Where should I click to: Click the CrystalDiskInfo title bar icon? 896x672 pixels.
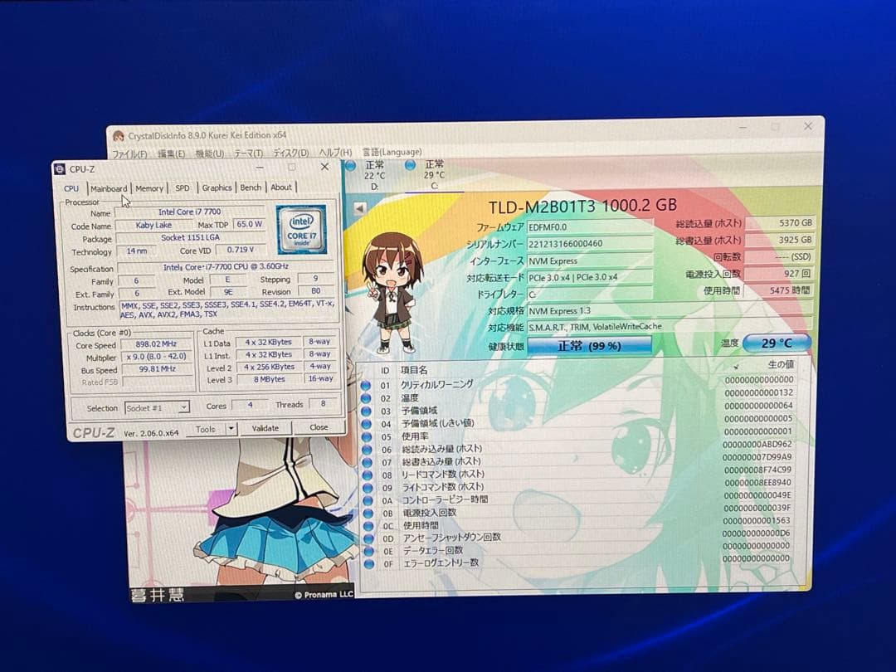coord(119,136)
